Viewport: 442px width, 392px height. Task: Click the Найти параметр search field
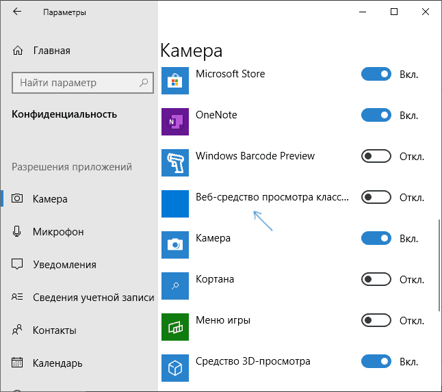click(x=83, y=83)
